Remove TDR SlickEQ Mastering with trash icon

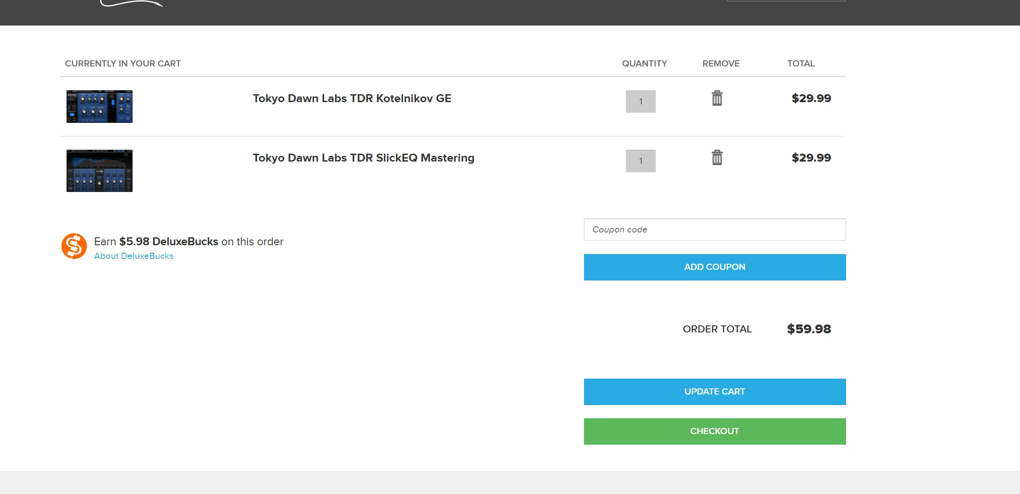[717, 158]
